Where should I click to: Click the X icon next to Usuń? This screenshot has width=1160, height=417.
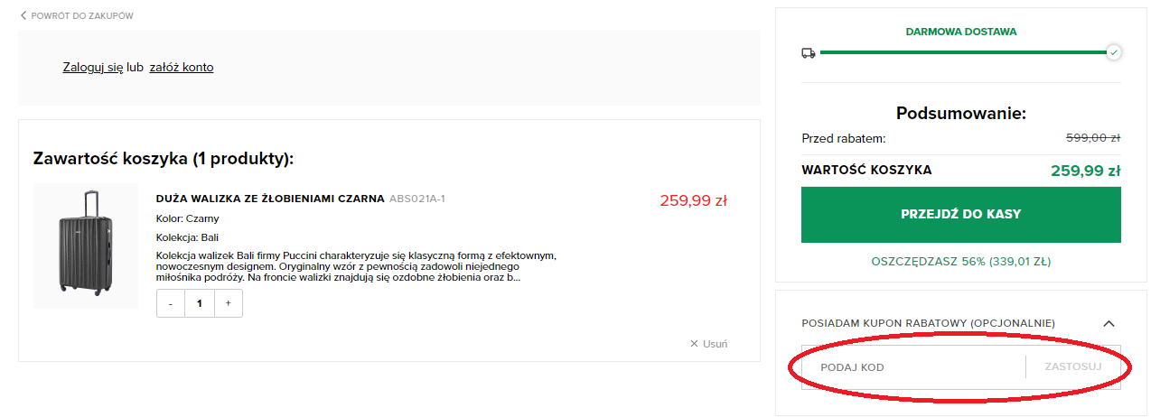(694, 344)
